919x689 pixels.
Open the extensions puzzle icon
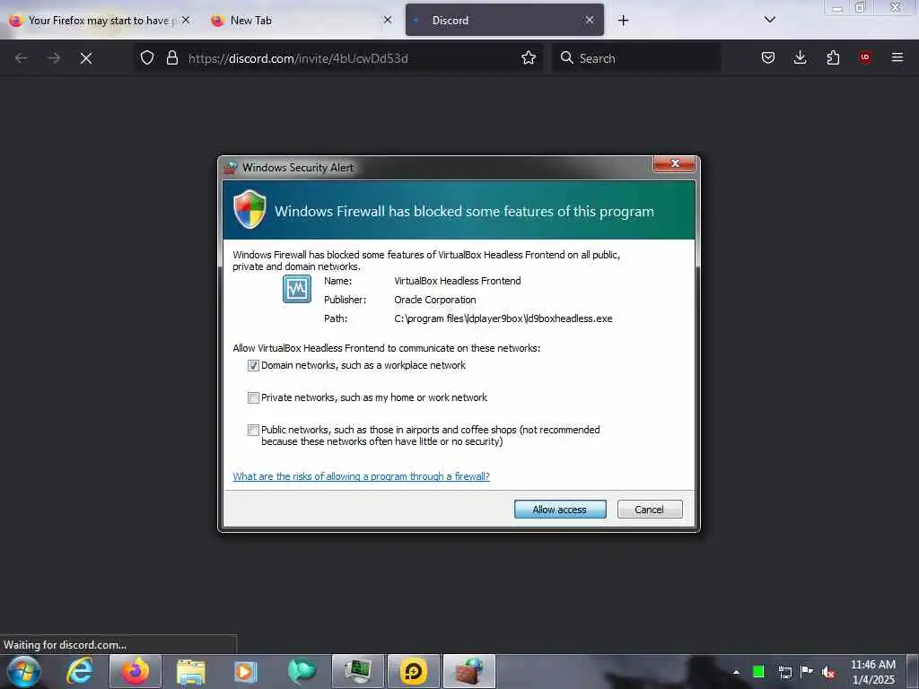point(833,57)
